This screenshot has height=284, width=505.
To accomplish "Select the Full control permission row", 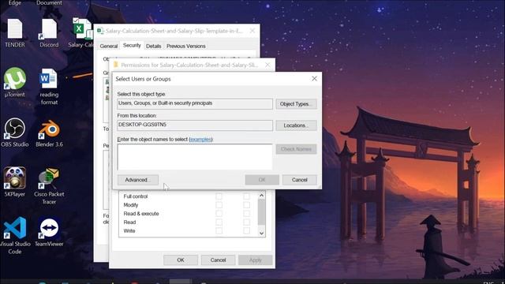I will (189, 196).
